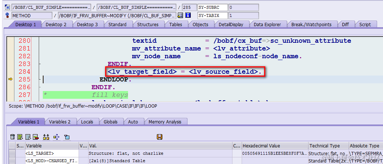The height and width of the screenshot is (164, 383).
Task: Click the filter funnel icon in variables toolbar
Action: point(67,137)
